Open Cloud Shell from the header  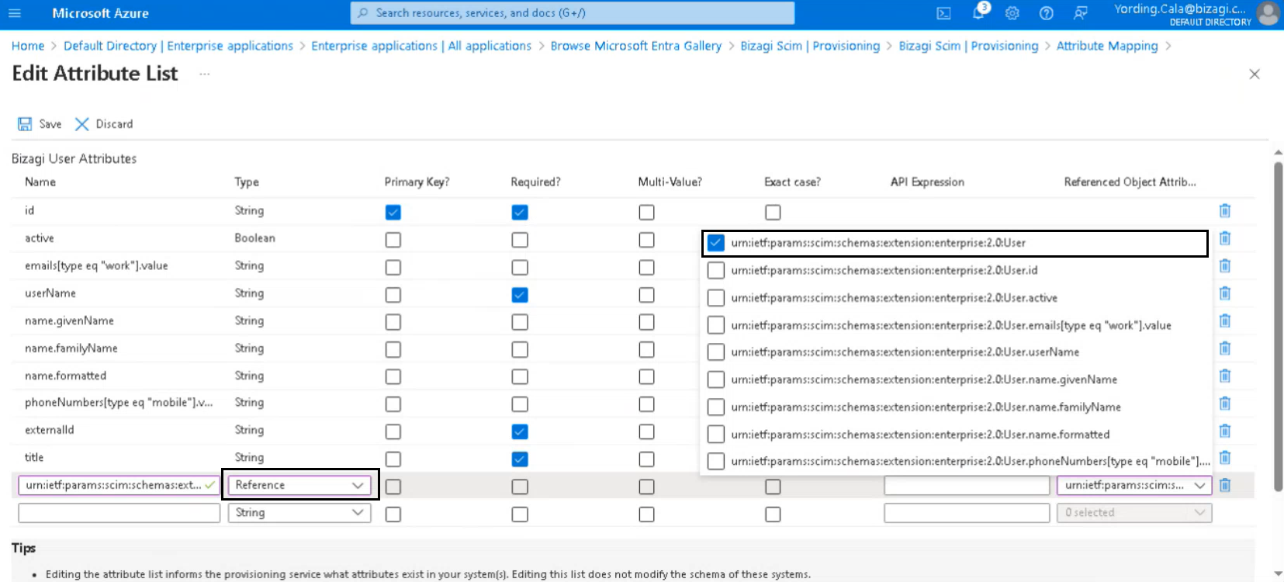point(943,13)
